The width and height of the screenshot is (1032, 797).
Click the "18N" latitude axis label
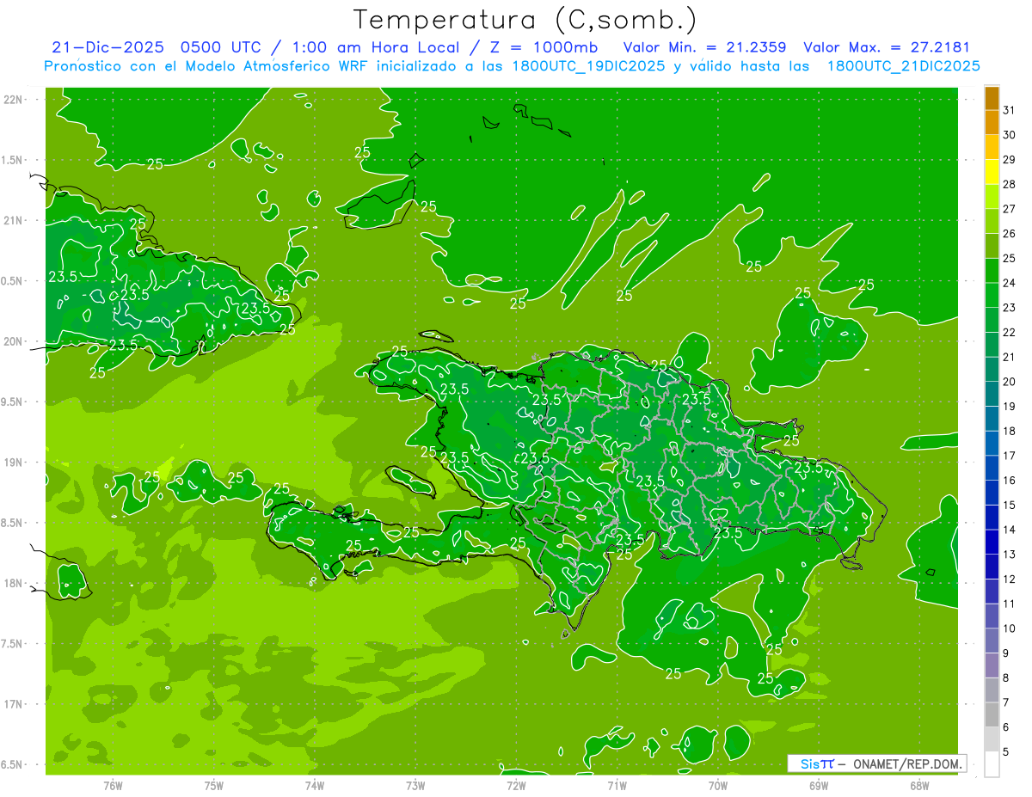[x=14, y=583]
